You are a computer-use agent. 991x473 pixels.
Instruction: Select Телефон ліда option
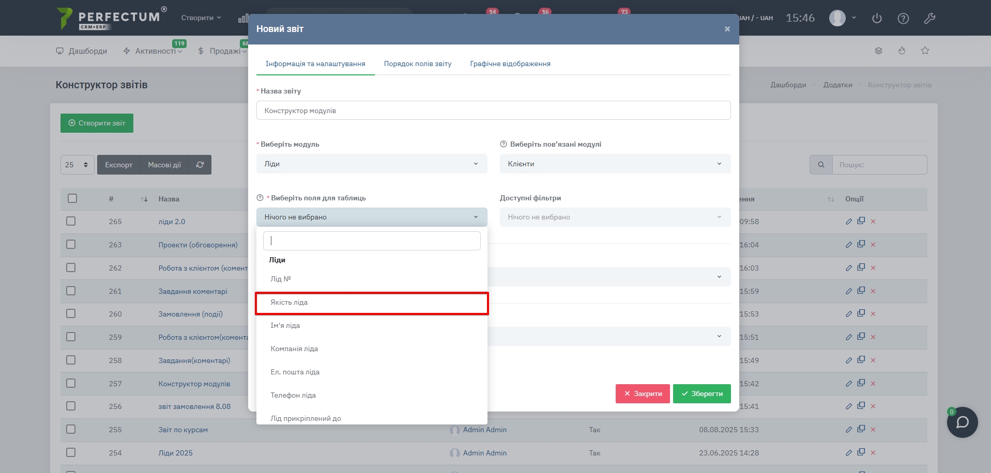(372, 395)
